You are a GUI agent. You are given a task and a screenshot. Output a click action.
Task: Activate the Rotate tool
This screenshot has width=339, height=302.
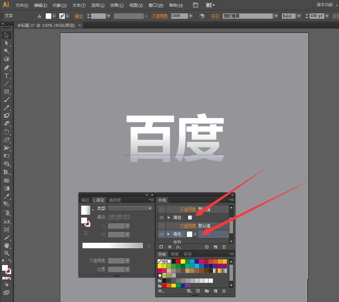coord(6,132)
